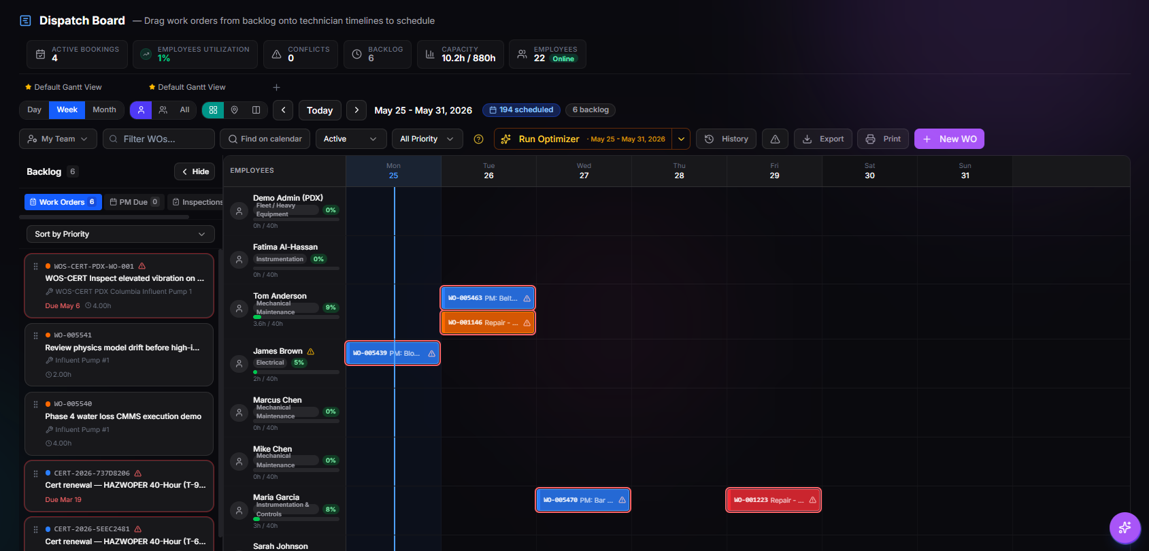Click the Export button

823,139
